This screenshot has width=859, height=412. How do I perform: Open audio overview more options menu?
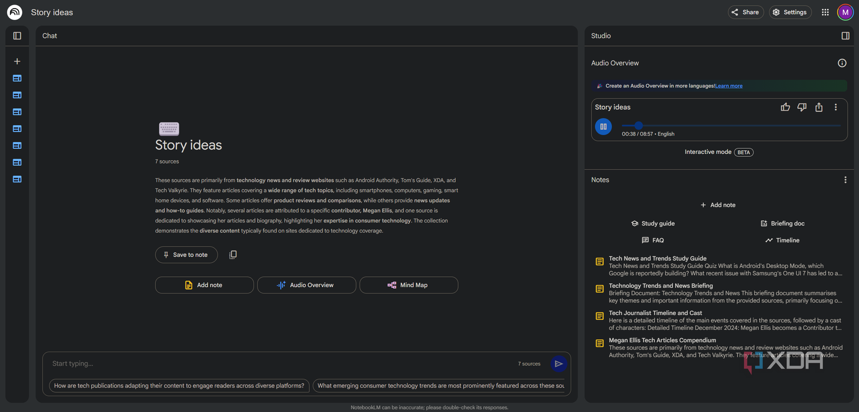coord(836,107)
